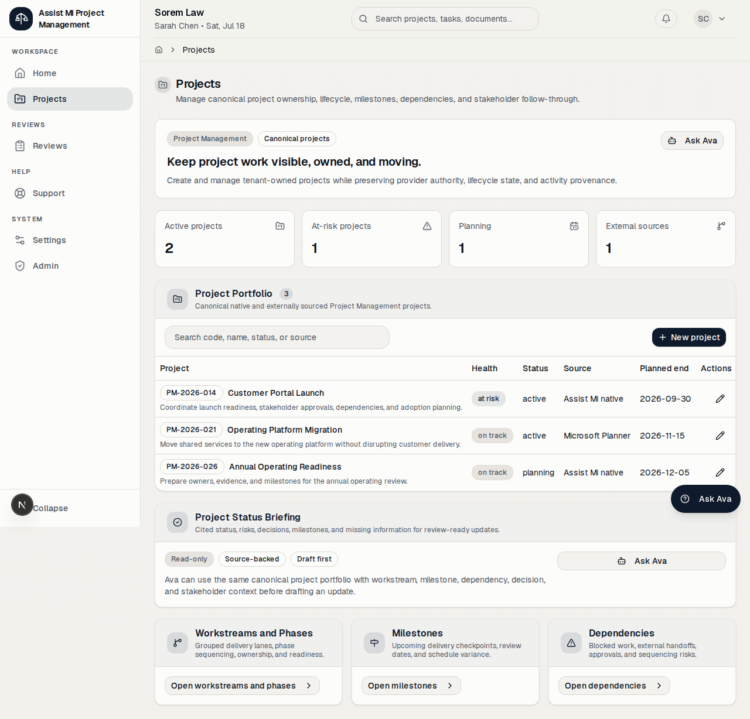Click the At-risk projects warning icon
This screenshot has height=719, width=750.
point(427,226)
